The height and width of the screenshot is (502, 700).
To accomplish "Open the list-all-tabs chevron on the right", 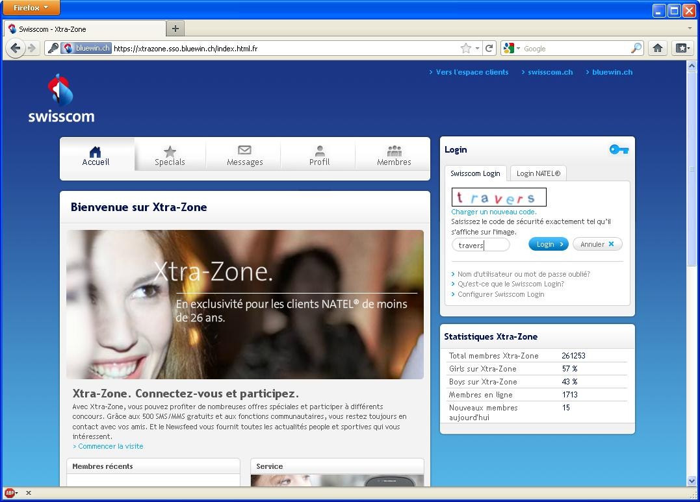I will [x=690, y=28].
